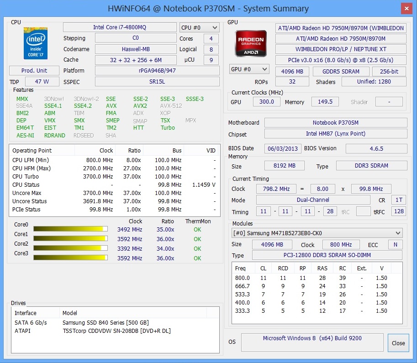417x363 pixels.
Task: Click the GDDR5 SDRAM field
Action: point(341,72)
